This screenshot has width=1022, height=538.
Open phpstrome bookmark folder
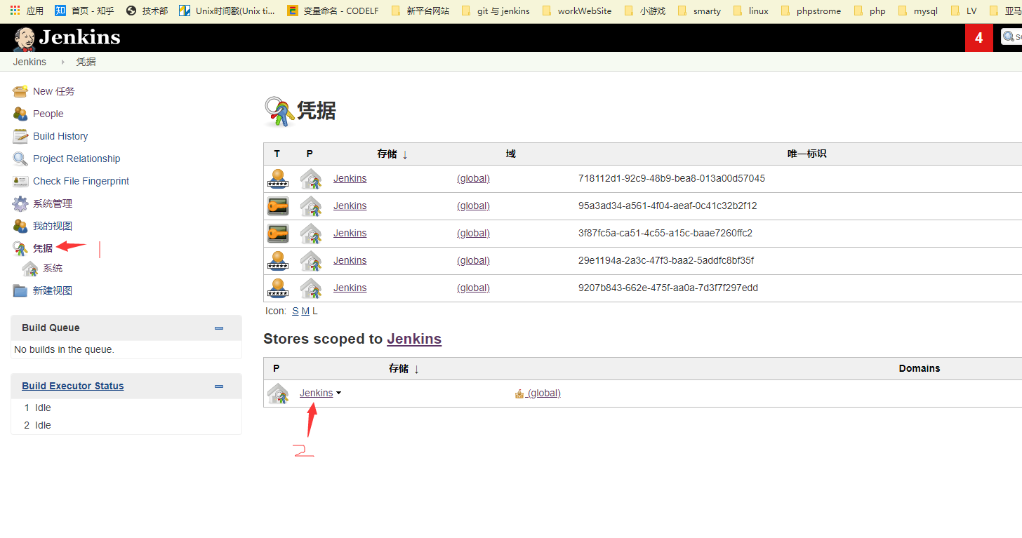coord(810,11)
